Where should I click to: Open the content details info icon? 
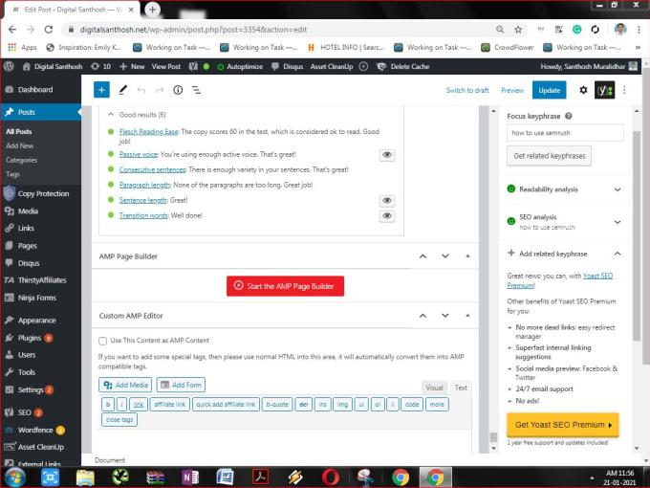coord(178,90)
